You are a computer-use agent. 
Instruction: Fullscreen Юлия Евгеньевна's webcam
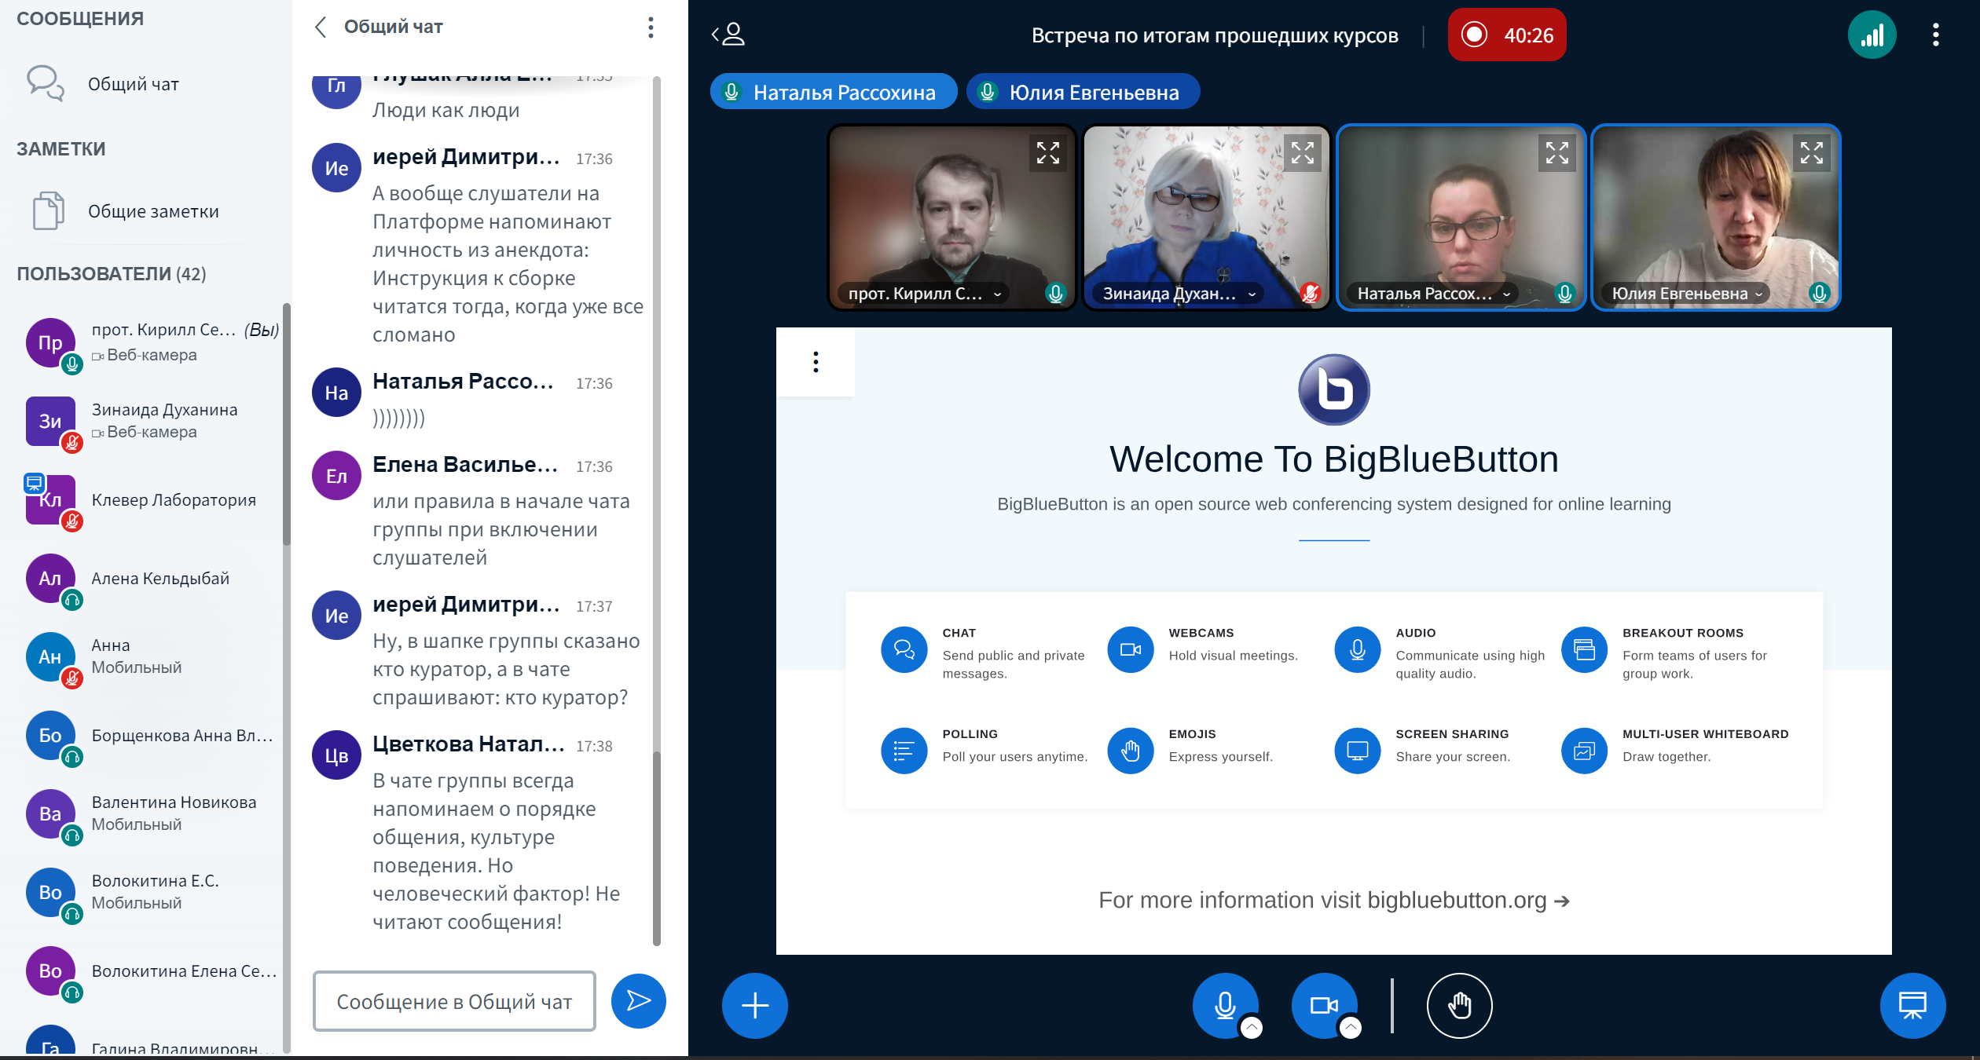tap(1811, 153)
